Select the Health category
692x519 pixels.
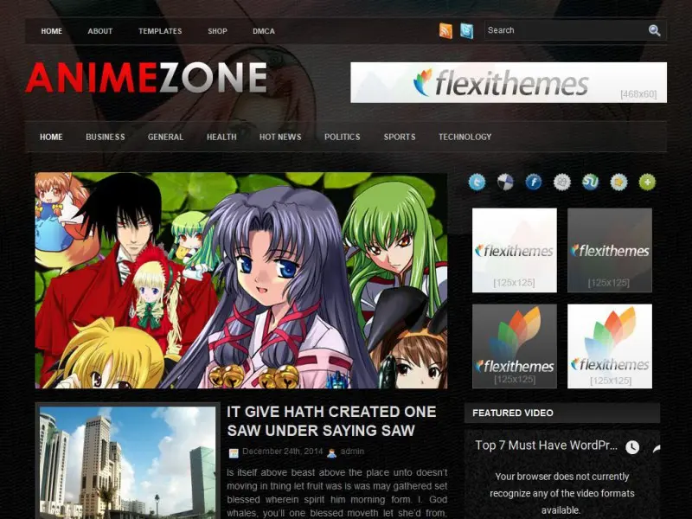click(x=221, y=138)
